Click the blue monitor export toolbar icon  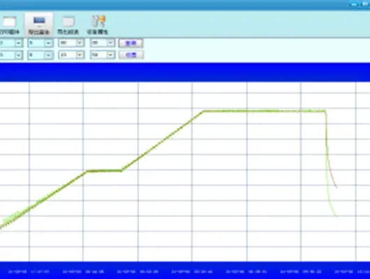pos(39,21)
